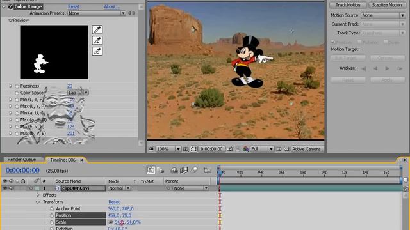This screenshot has height=230, width=410.
Task: Enable motion blur timeline button
Action: coord(194,170)
